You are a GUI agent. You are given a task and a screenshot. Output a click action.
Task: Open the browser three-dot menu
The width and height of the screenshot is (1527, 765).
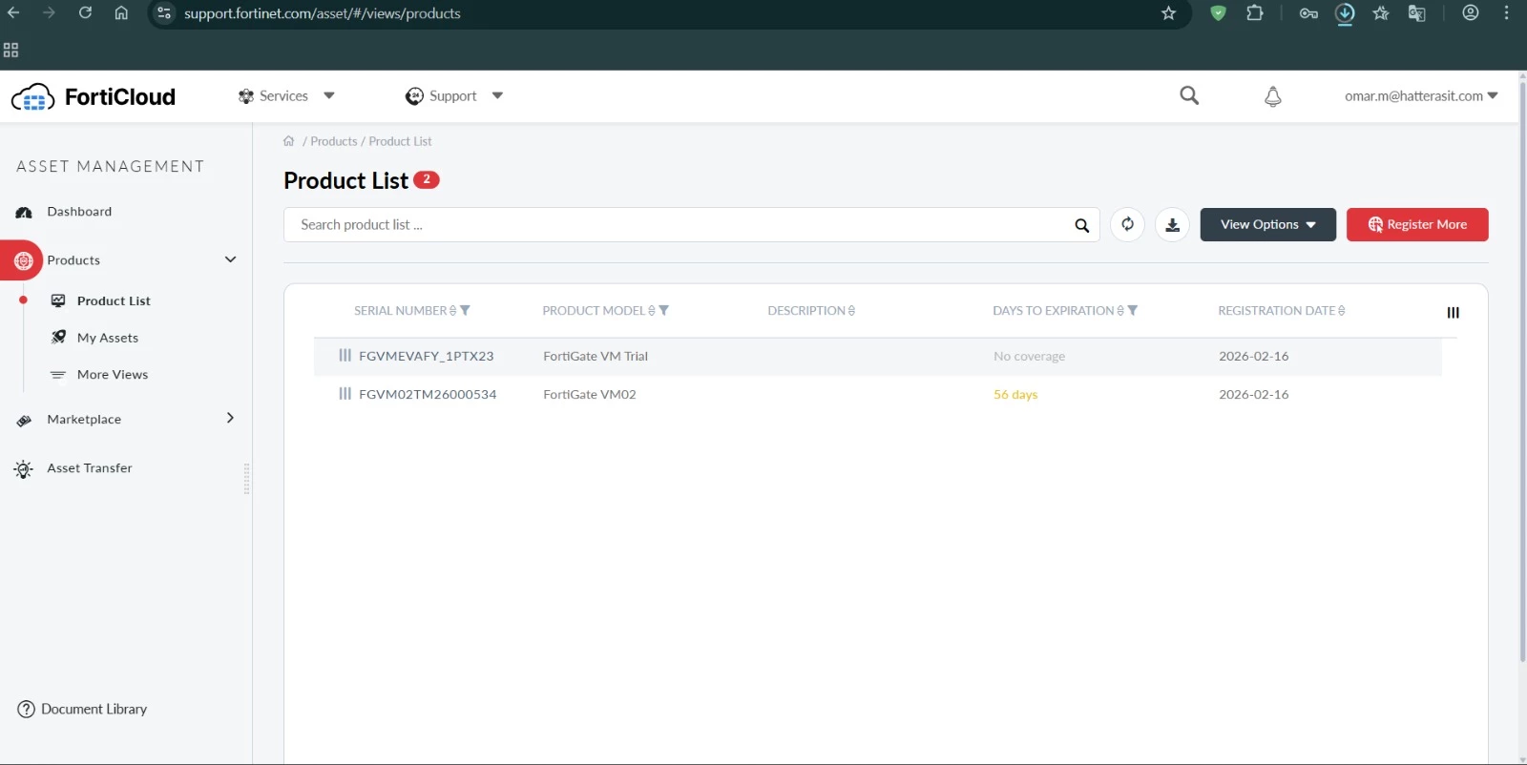(x=1507, y=13)
